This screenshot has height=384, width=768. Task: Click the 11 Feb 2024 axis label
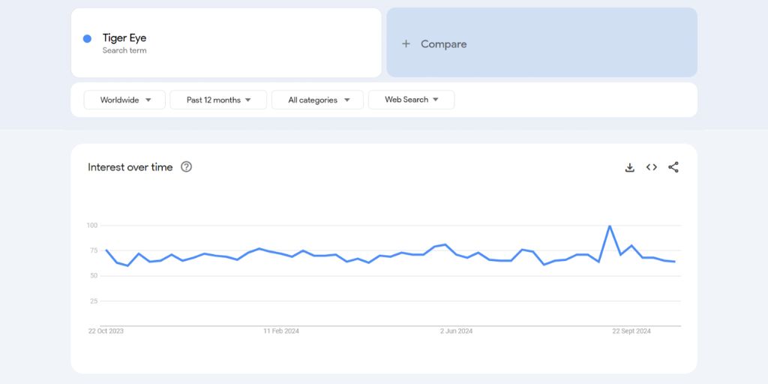[x=281, y=331]
